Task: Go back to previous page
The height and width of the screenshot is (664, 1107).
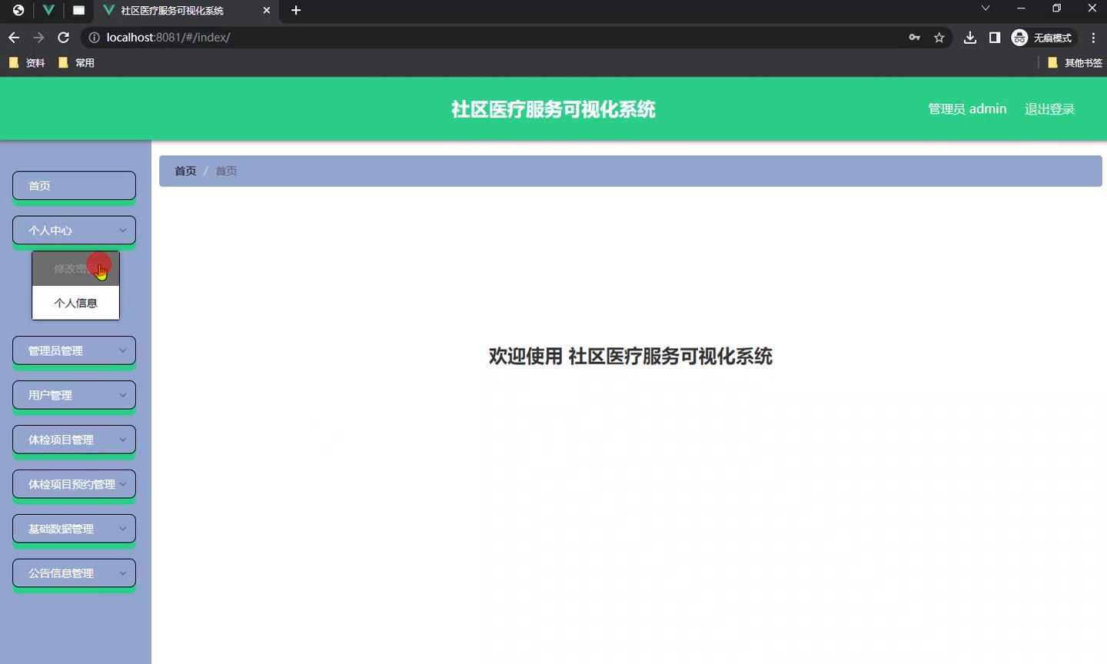Action: click(x=14, y=38)
